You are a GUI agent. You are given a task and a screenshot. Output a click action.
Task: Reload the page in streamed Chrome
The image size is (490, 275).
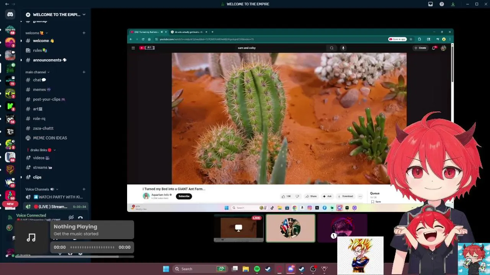[x=143, y=39]
